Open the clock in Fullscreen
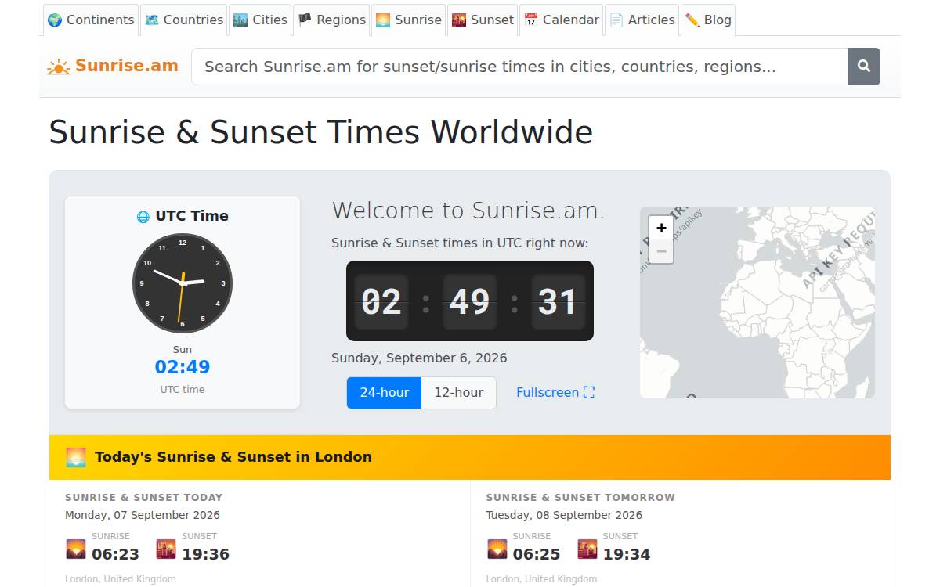This screenshot has width=940, height=587. (x=555, y=393)
